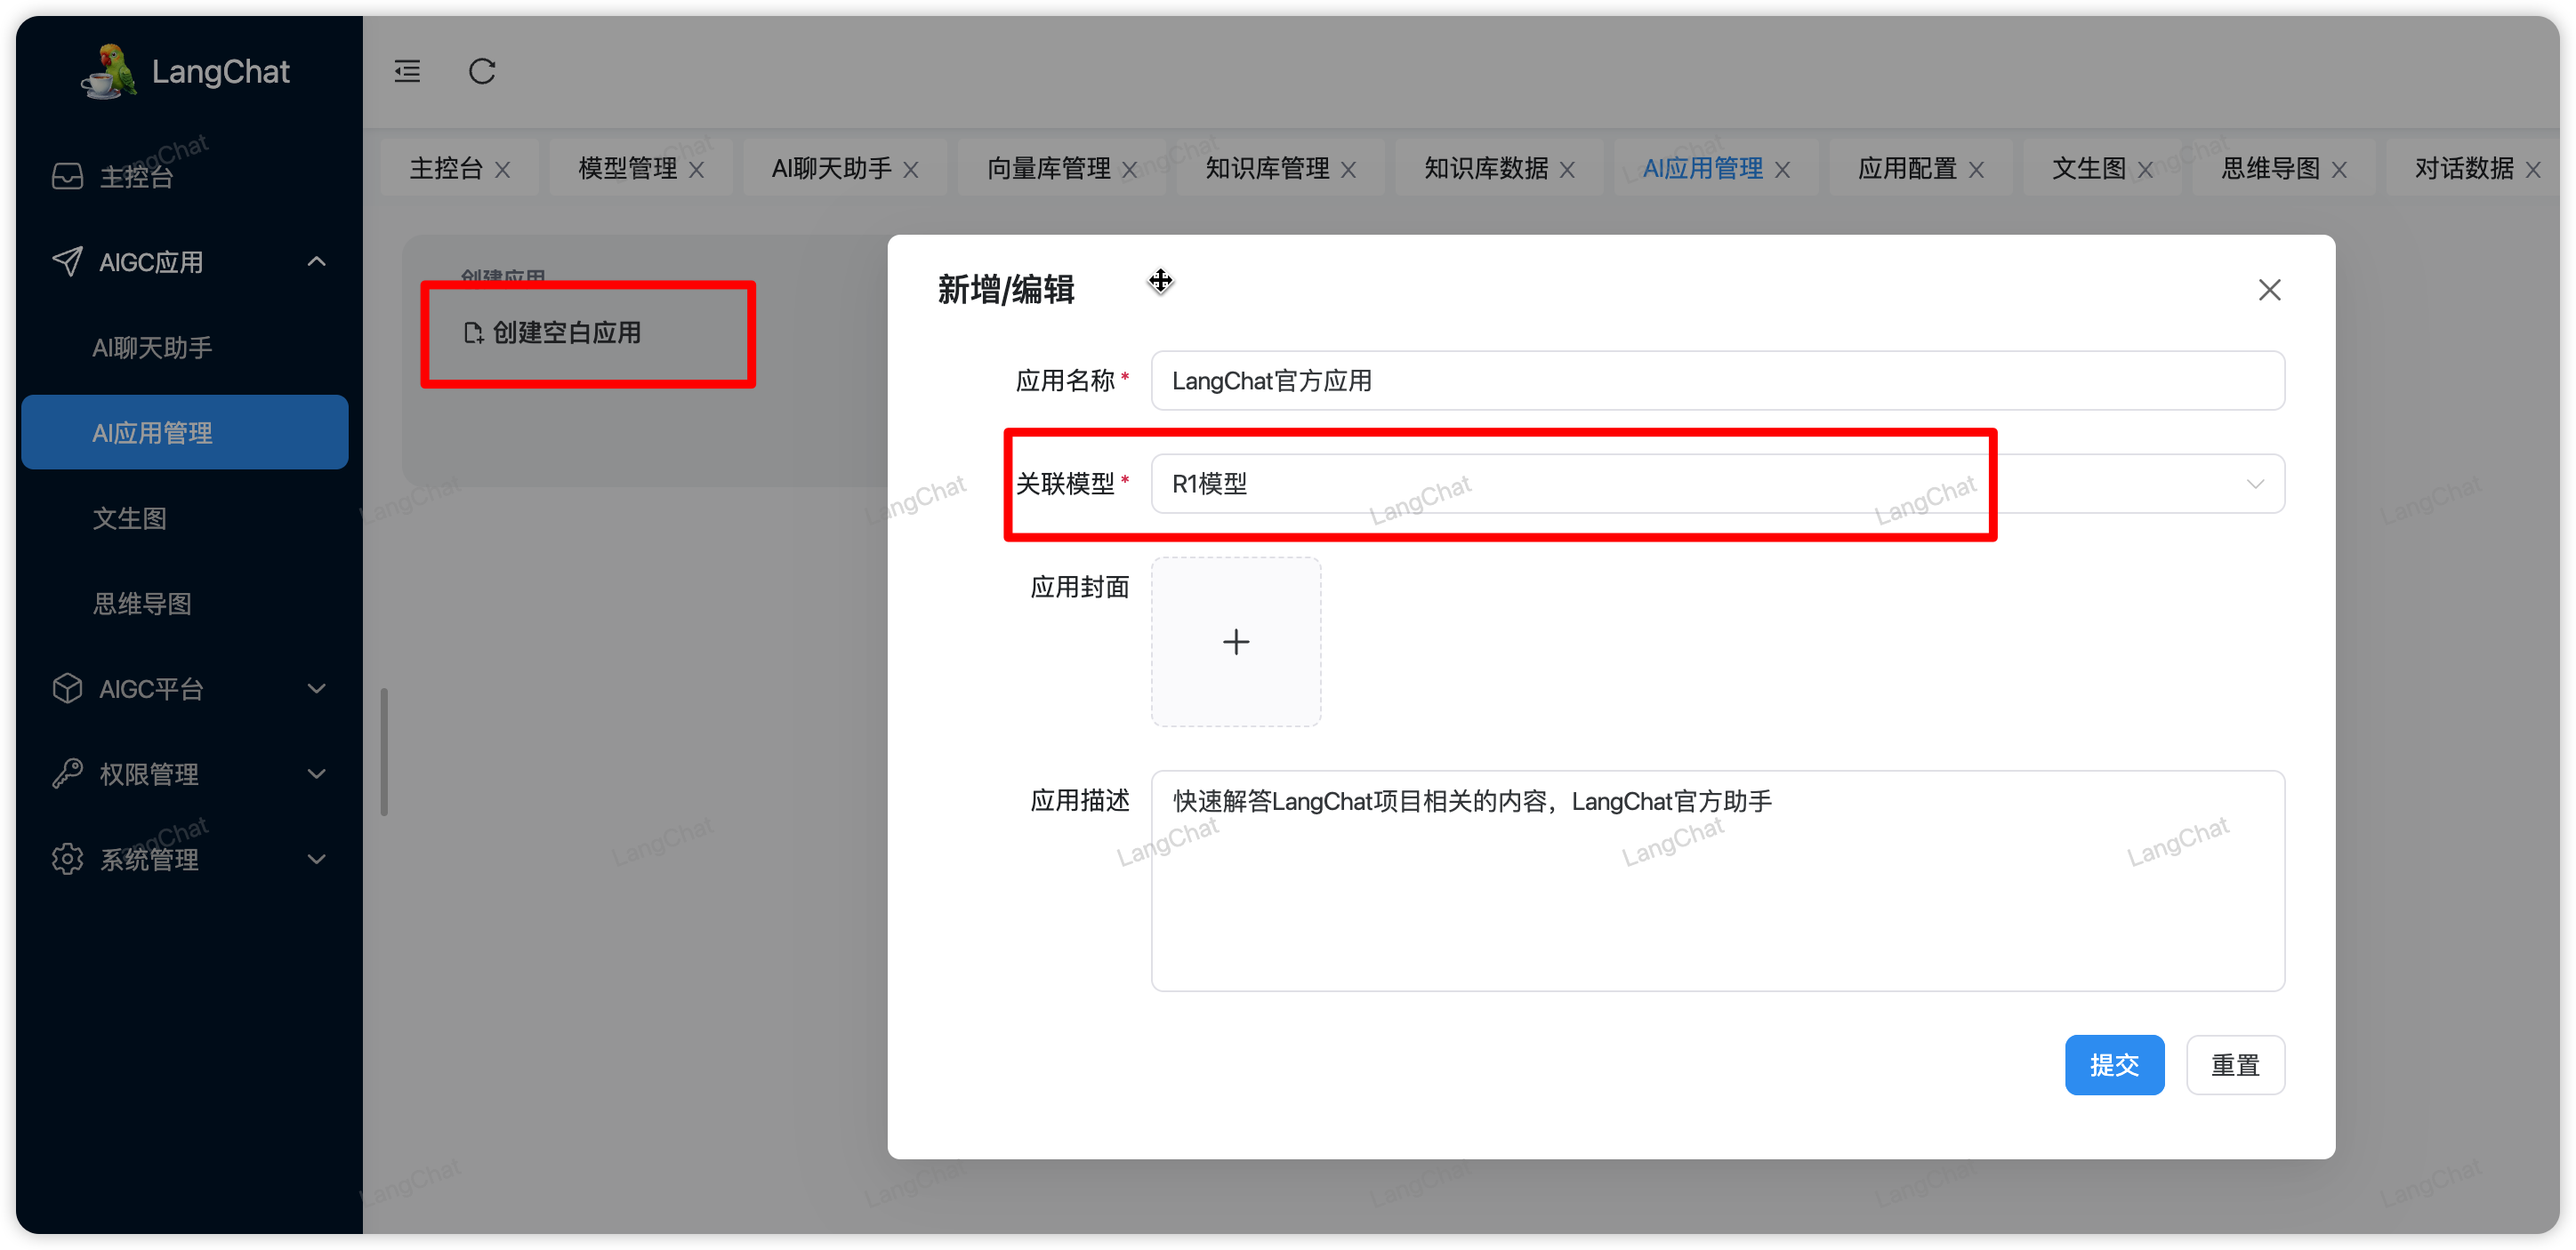Viewport: 2576px width, 1250px height.
Task: Switch to the 应用配置 tab
Action: [x=1907, y=169]
